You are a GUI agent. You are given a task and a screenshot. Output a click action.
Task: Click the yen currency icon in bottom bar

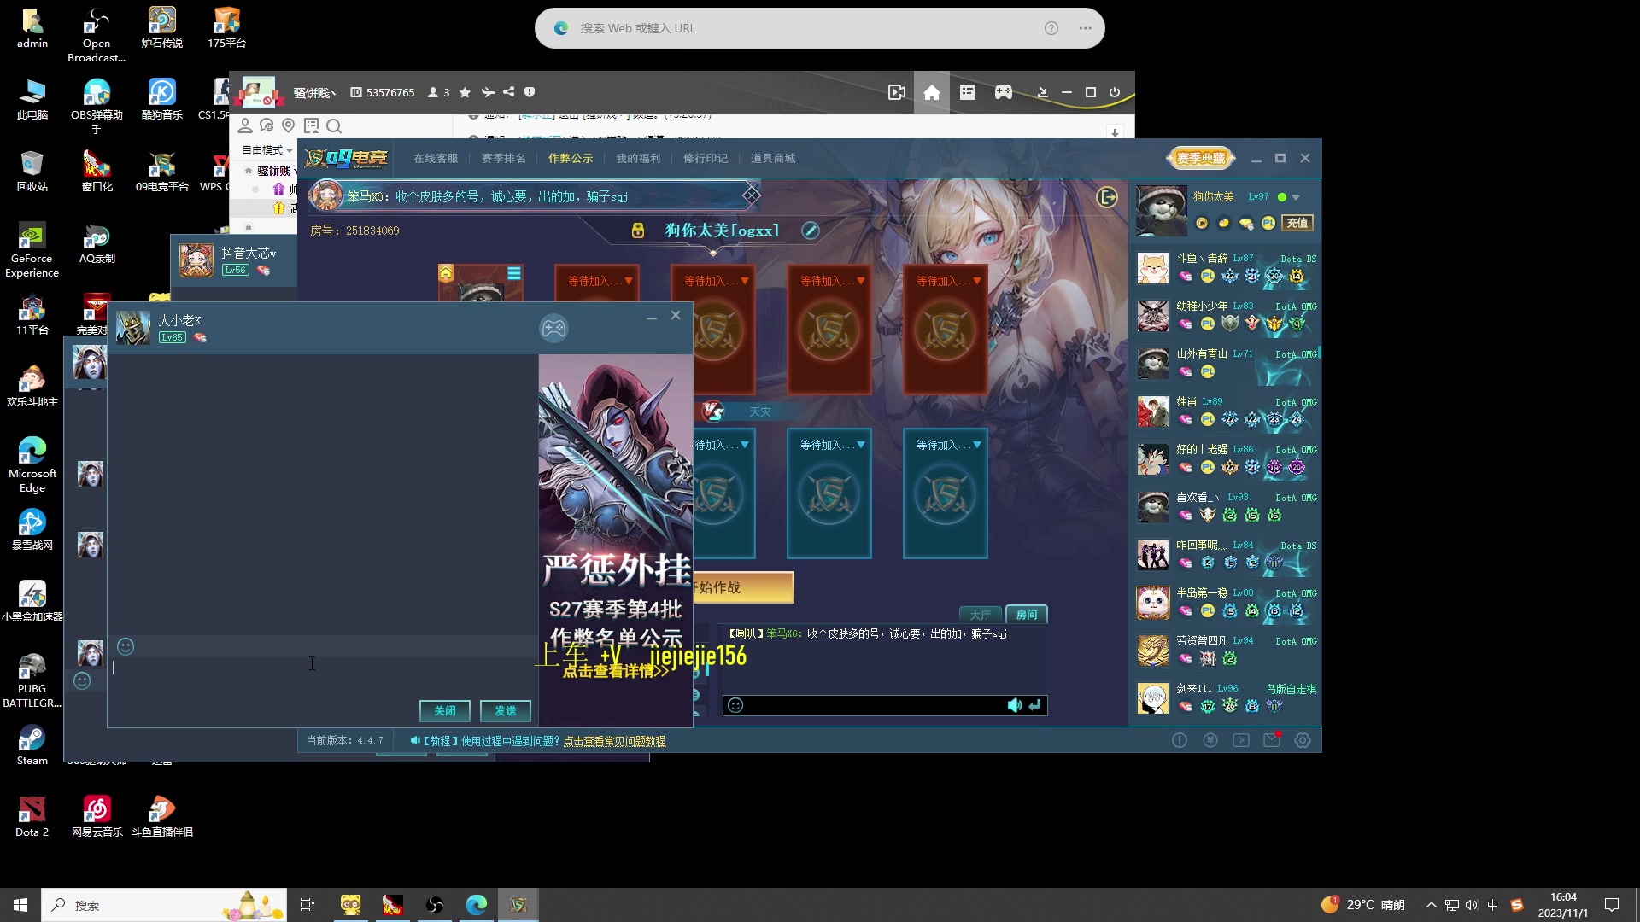coord(1210,740)
